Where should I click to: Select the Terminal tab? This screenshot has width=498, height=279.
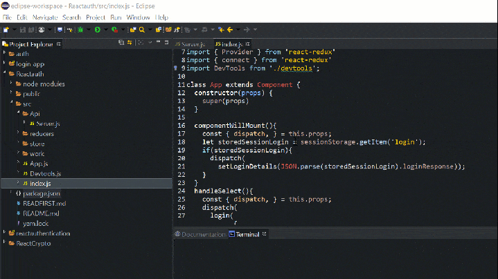(244, 234)
